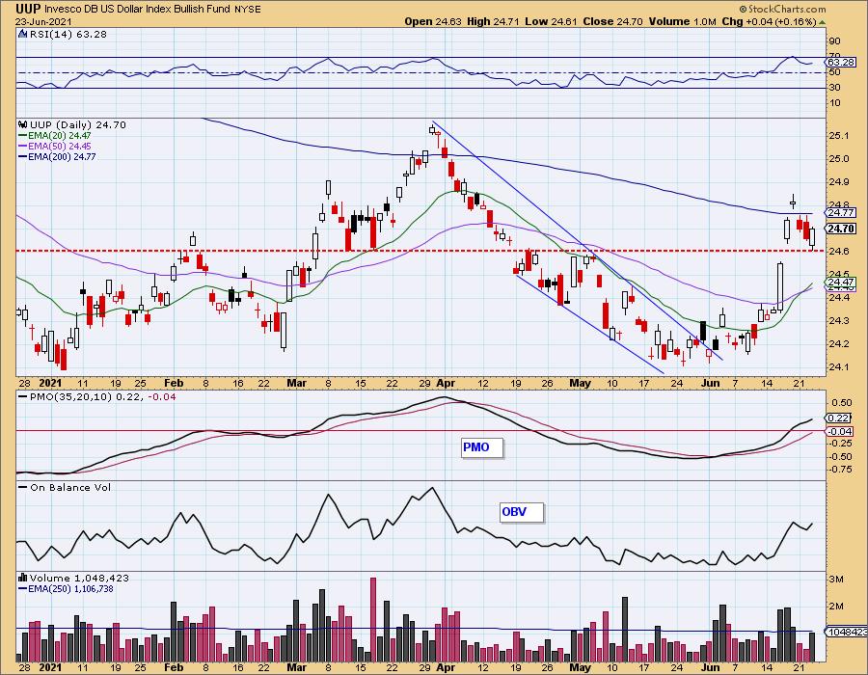The width and height of the screenshot is (868, 675).
Task: Click the volume bars icon beside Volume 1,048,423
Action: (x=23, y=578)
